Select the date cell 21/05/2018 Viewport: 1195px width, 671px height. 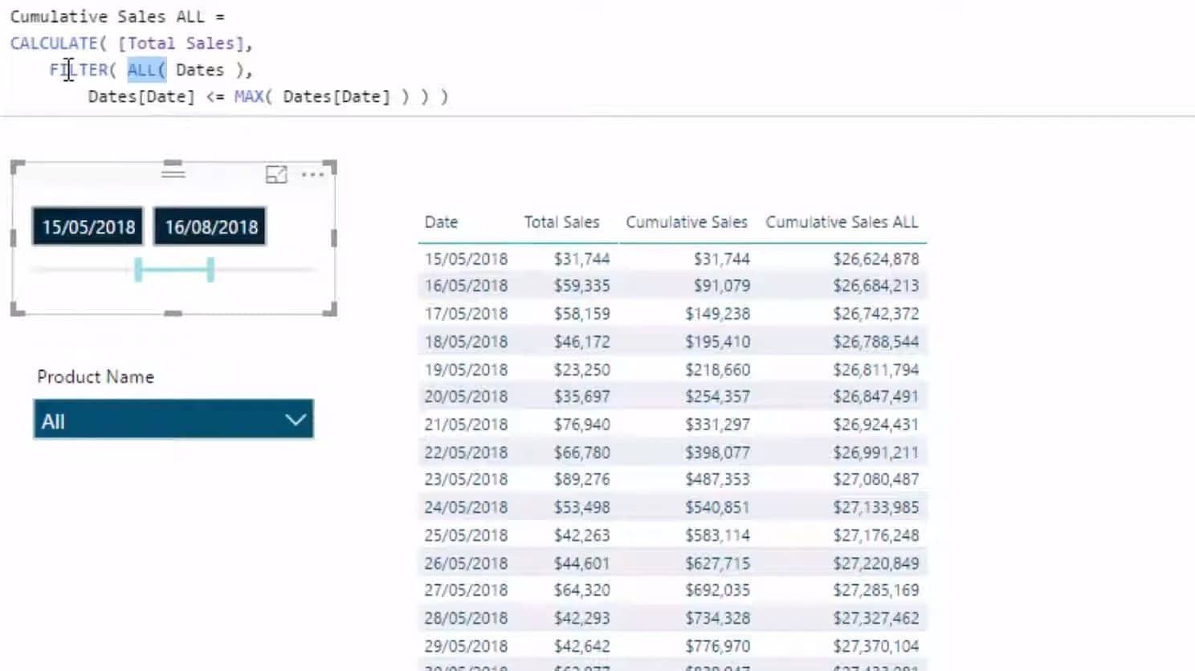point(466,425)
